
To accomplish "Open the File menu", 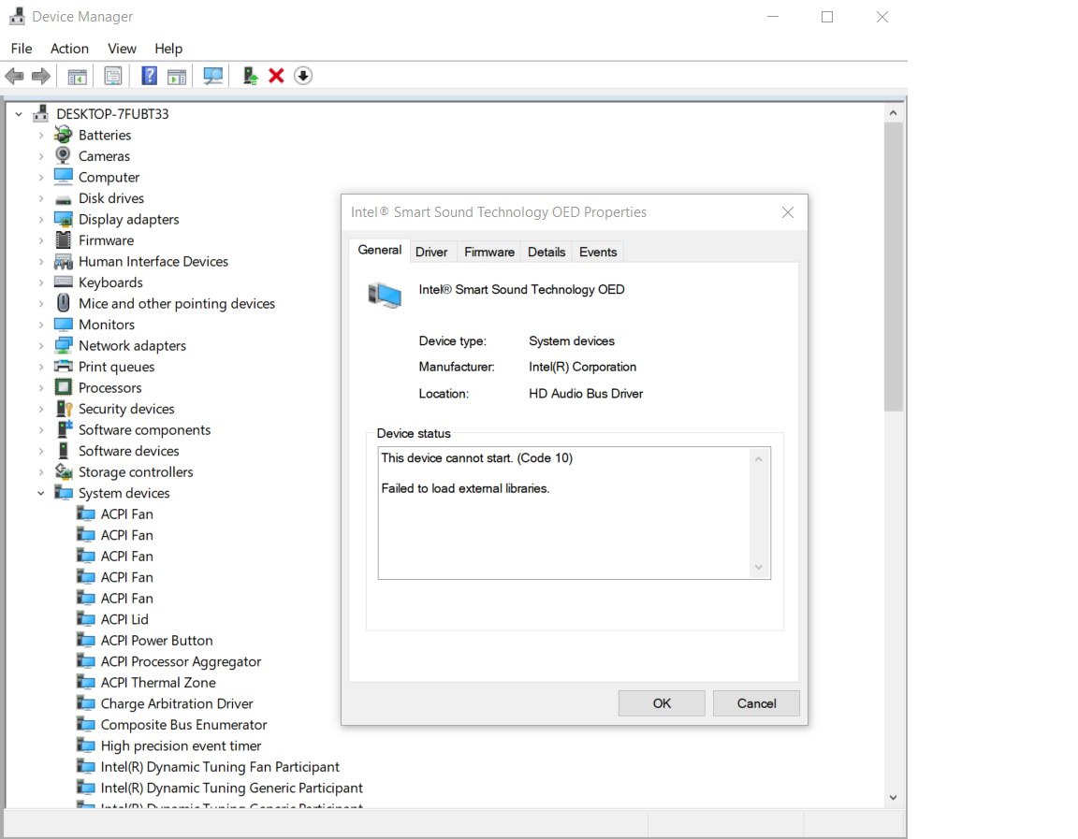I will (x=22, y=48).
